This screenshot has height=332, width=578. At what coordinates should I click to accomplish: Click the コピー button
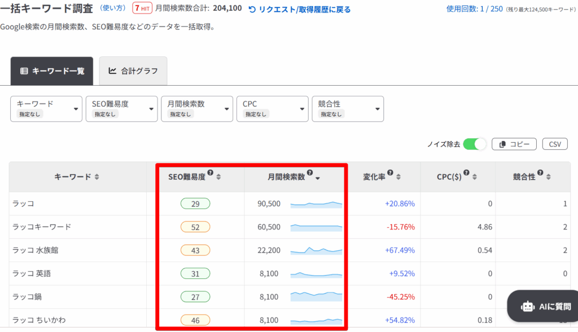tap(514, 144)
